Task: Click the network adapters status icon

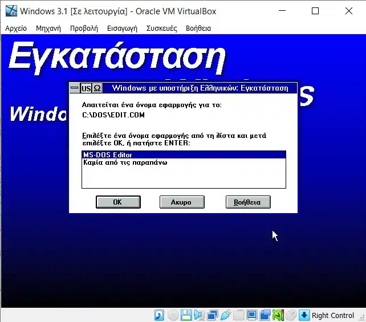Action: 213,316
